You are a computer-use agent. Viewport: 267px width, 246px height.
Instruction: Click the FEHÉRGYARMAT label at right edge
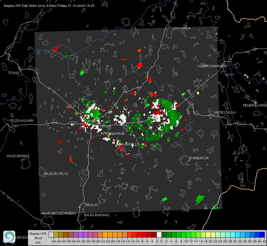[255, 106]
